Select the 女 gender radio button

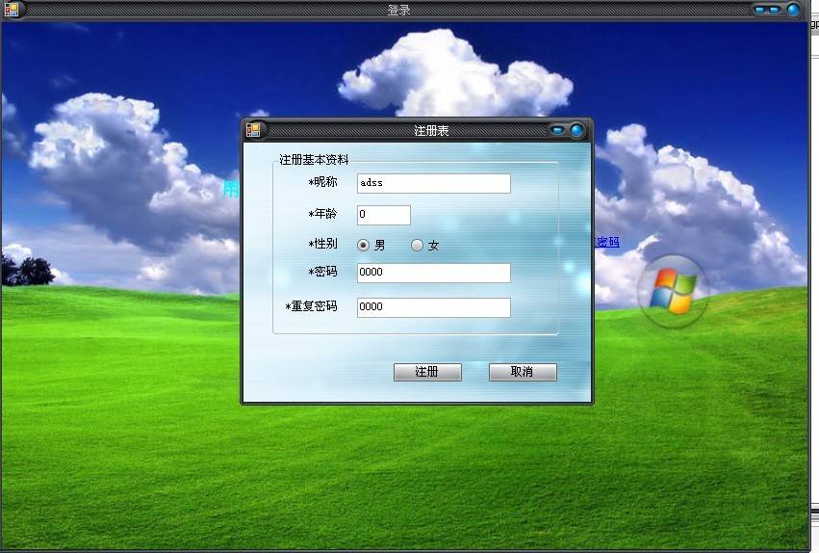pyautogui.click(x=417, y=245)
